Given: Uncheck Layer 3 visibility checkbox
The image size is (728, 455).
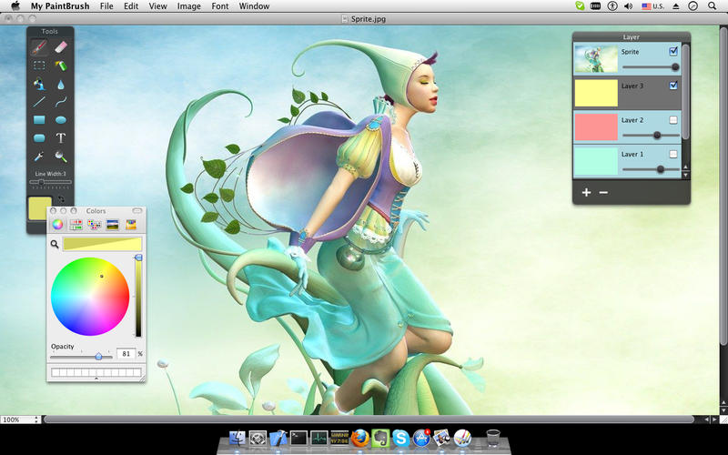Looking at the screenshot, I should click(673, 86).
